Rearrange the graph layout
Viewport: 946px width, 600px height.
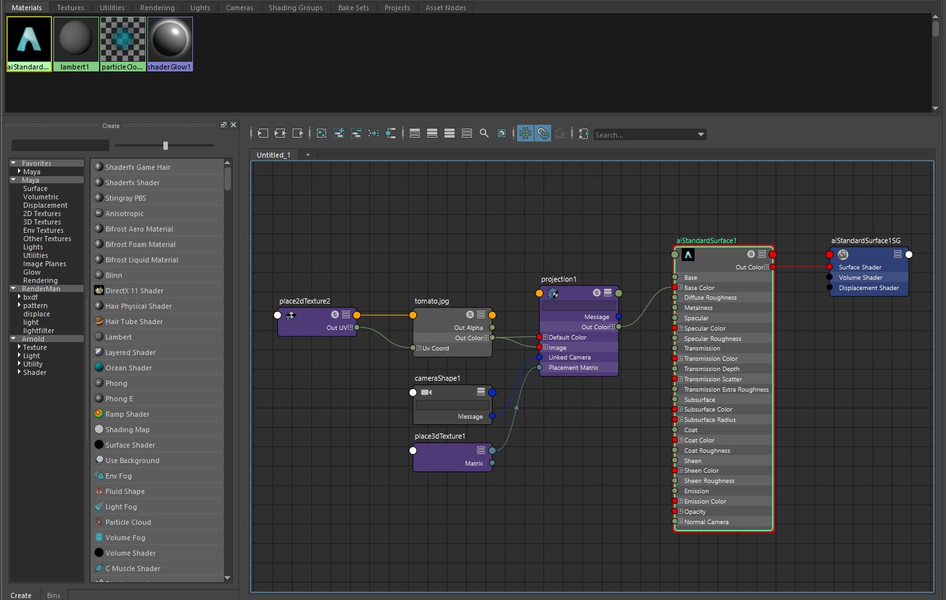pos(374,133)
